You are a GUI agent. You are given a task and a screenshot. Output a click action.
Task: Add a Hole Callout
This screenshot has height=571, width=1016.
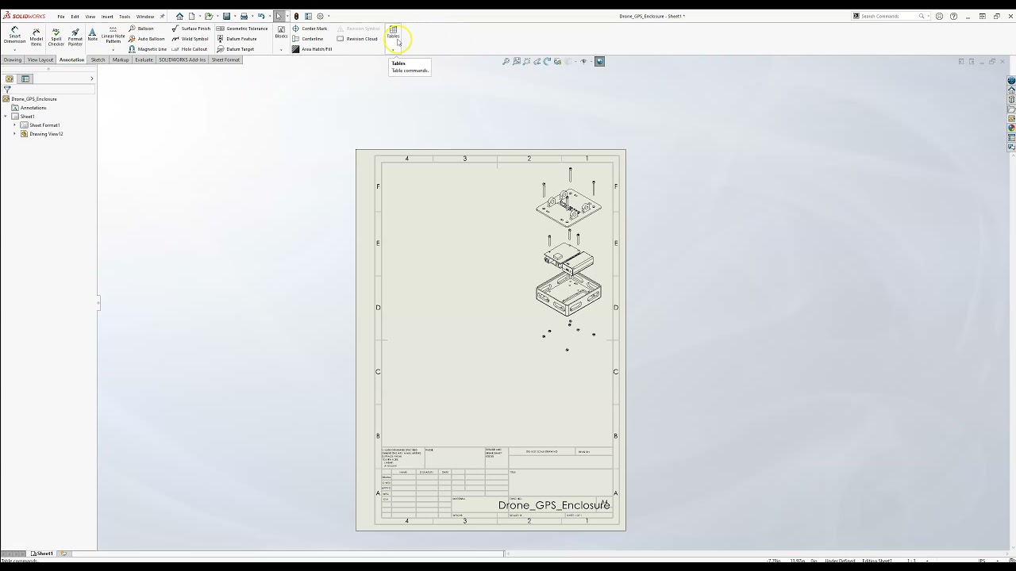(189, 49)
